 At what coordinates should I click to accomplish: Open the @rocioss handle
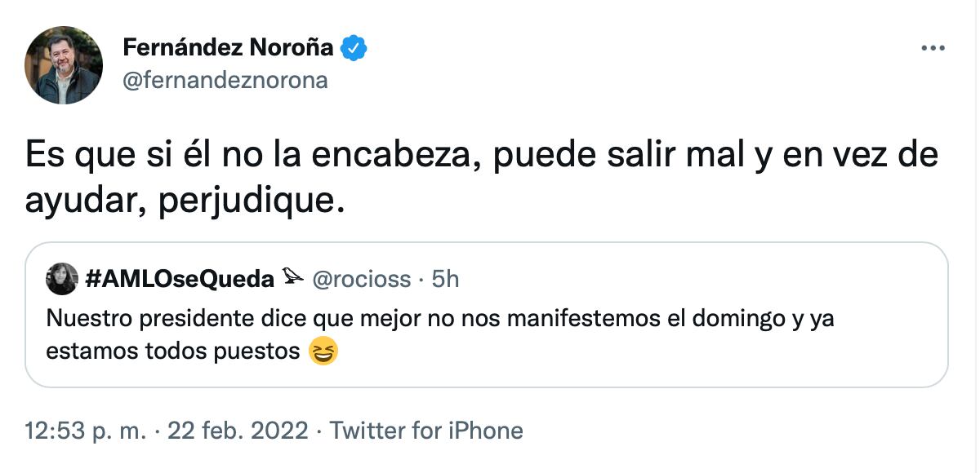click(x=361, y=280)
